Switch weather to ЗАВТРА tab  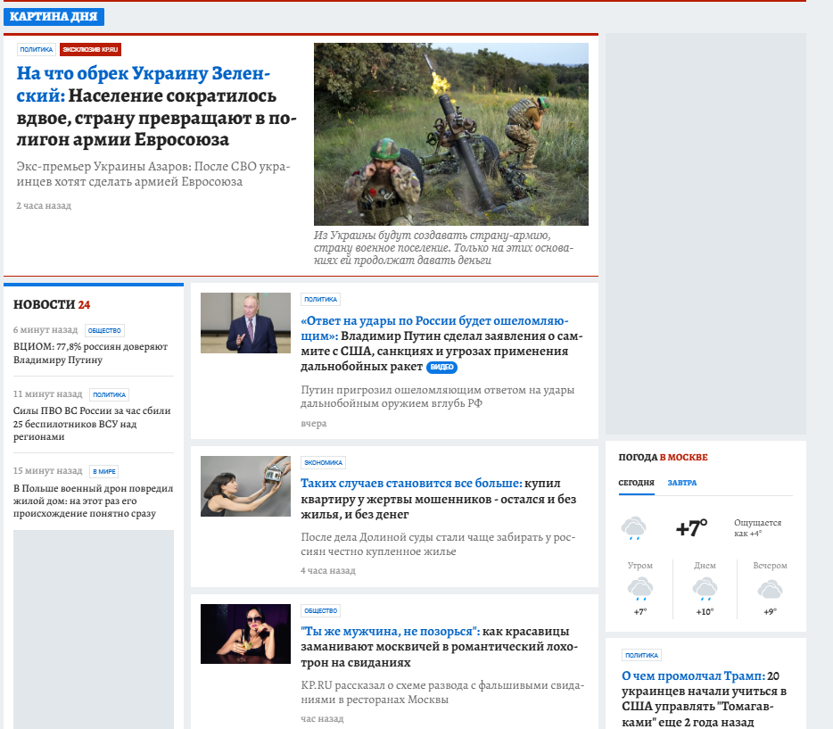click(682, 483)
